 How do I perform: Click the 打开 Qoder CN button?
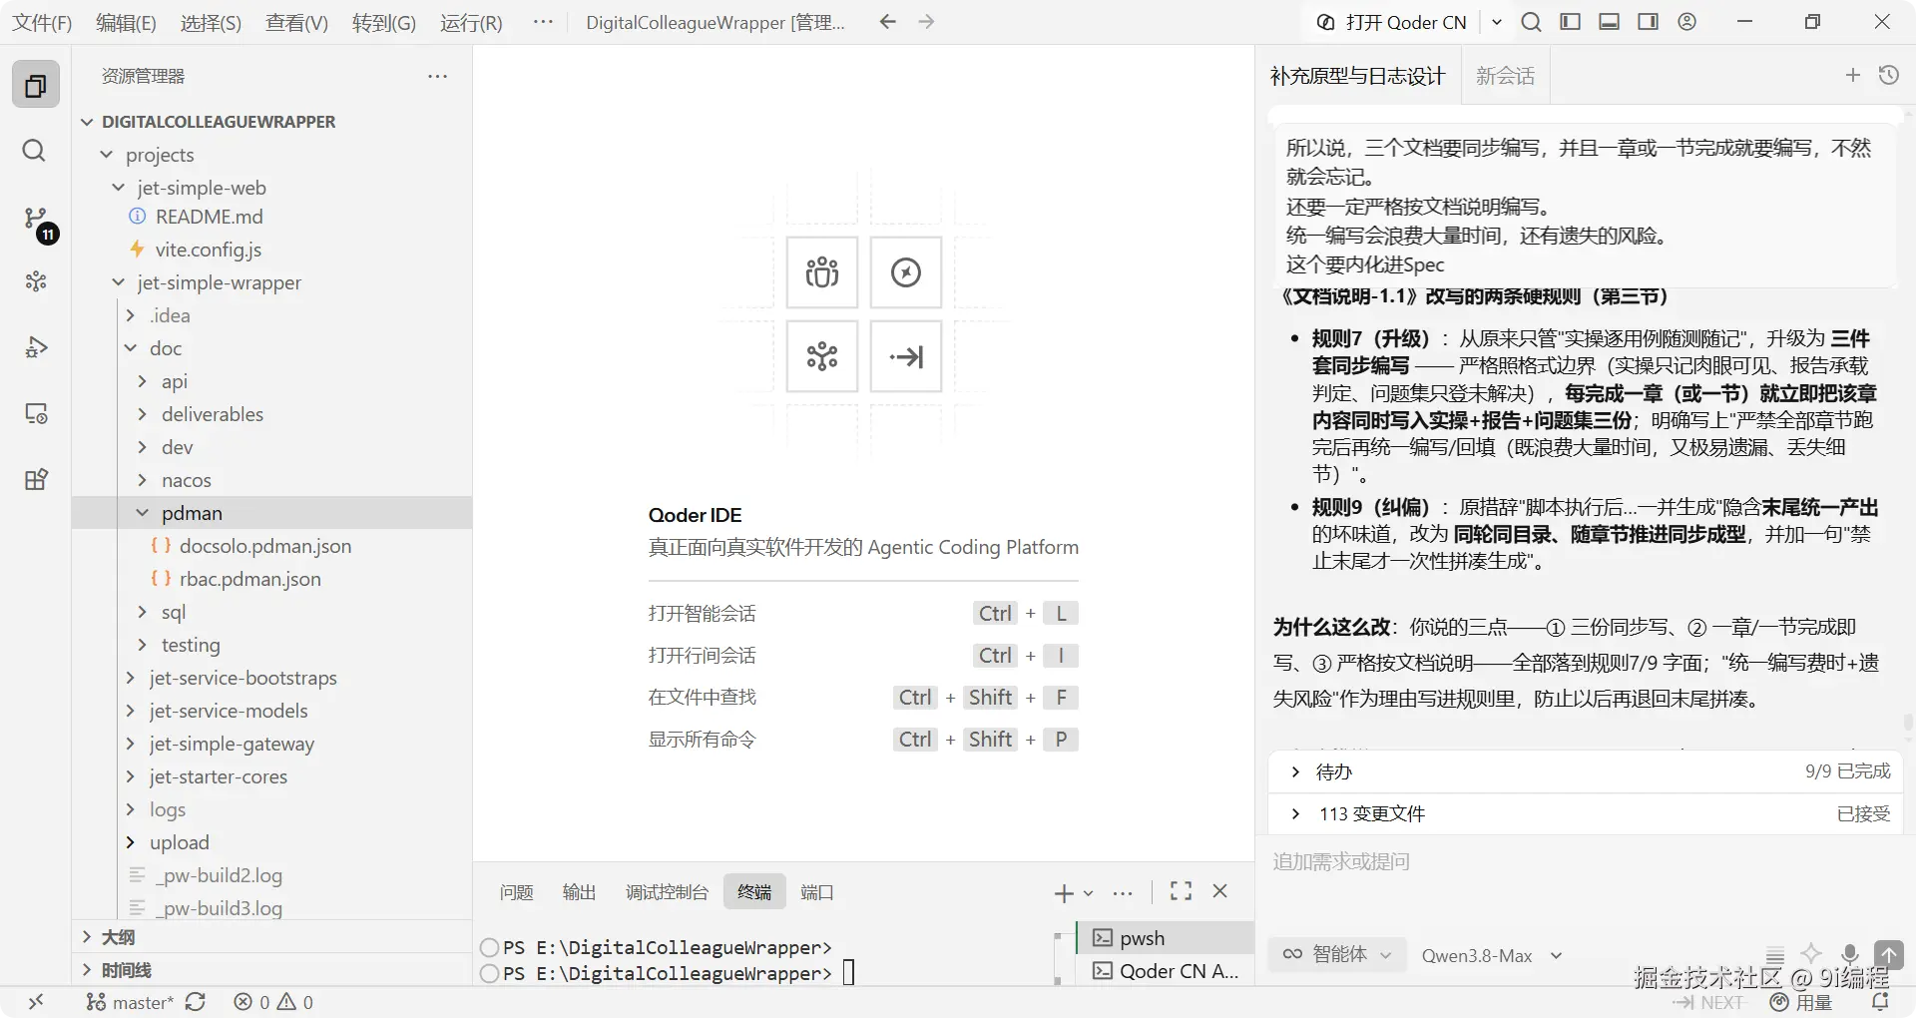[1393, 22]
